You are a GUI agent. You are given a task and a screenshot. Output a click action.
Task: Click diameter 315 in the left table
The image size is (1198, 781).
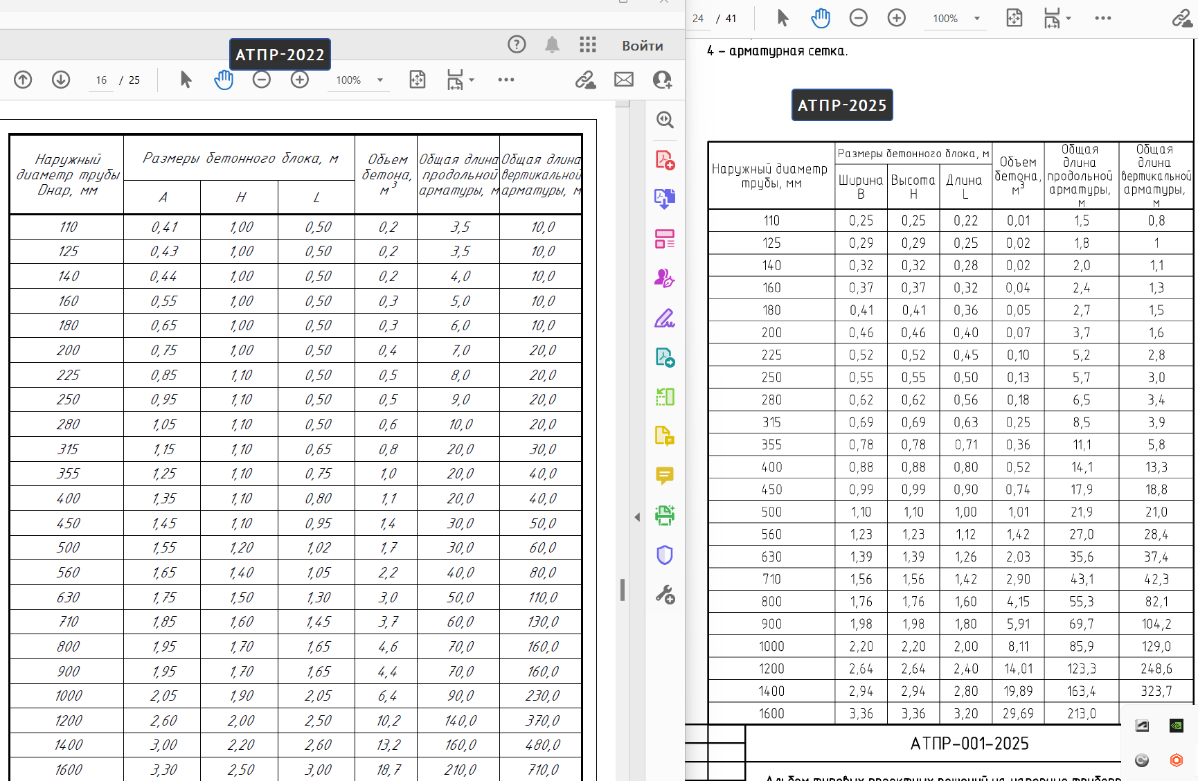(x=68, y=449)
